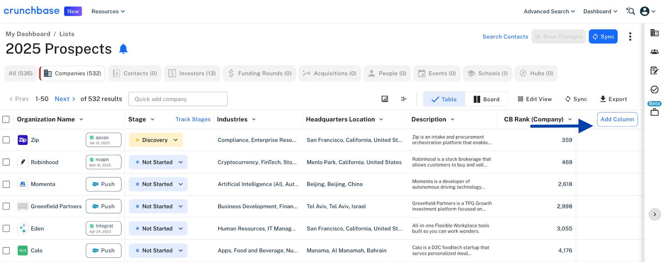
Task: Open the CB Rank (Company) column menu
Action: click(x=570, y=119)
